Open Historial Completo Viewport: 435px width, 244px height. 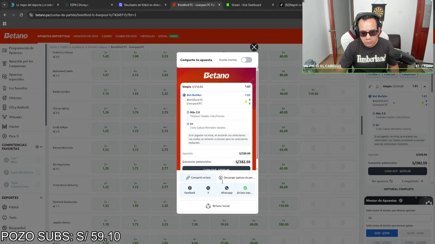(399, 189)
